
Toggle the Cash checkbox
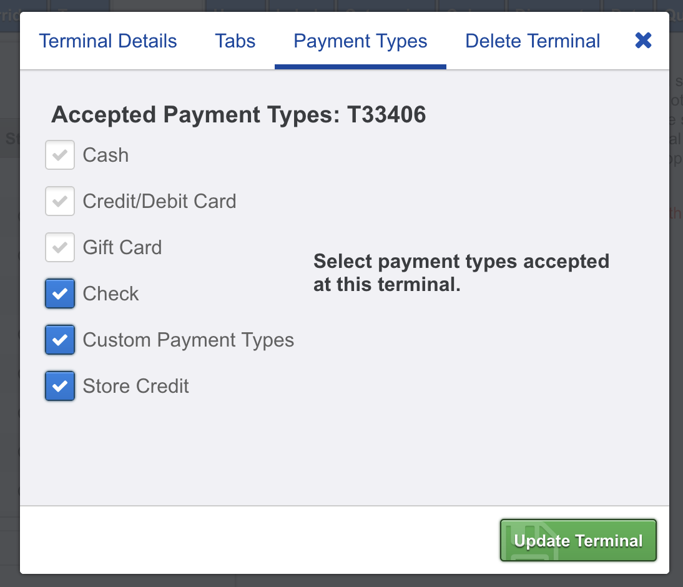pyautogui.click(x=60, y=155)
